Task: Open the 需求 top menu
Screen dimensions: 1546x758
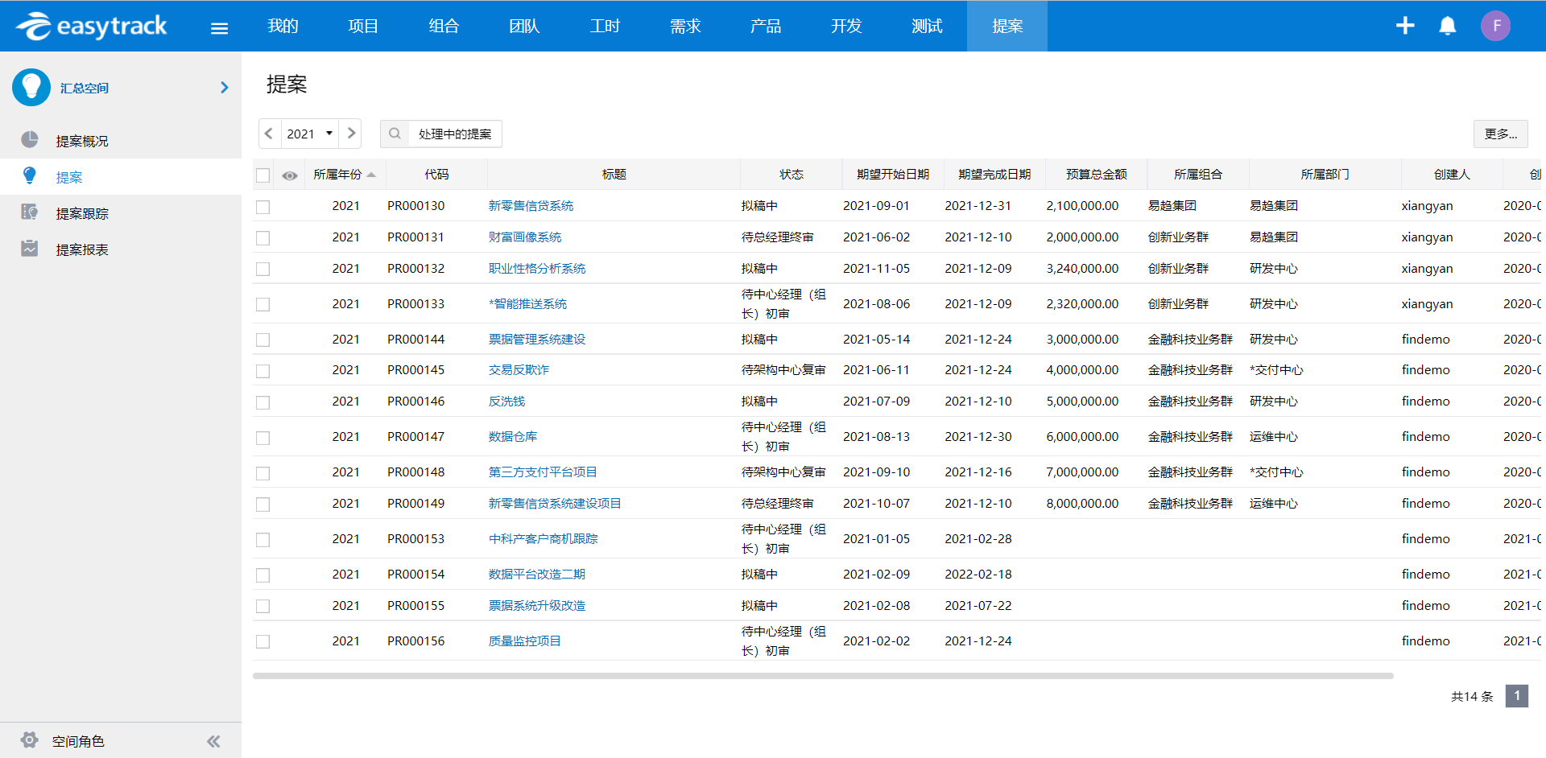Action: click(685, 26)
